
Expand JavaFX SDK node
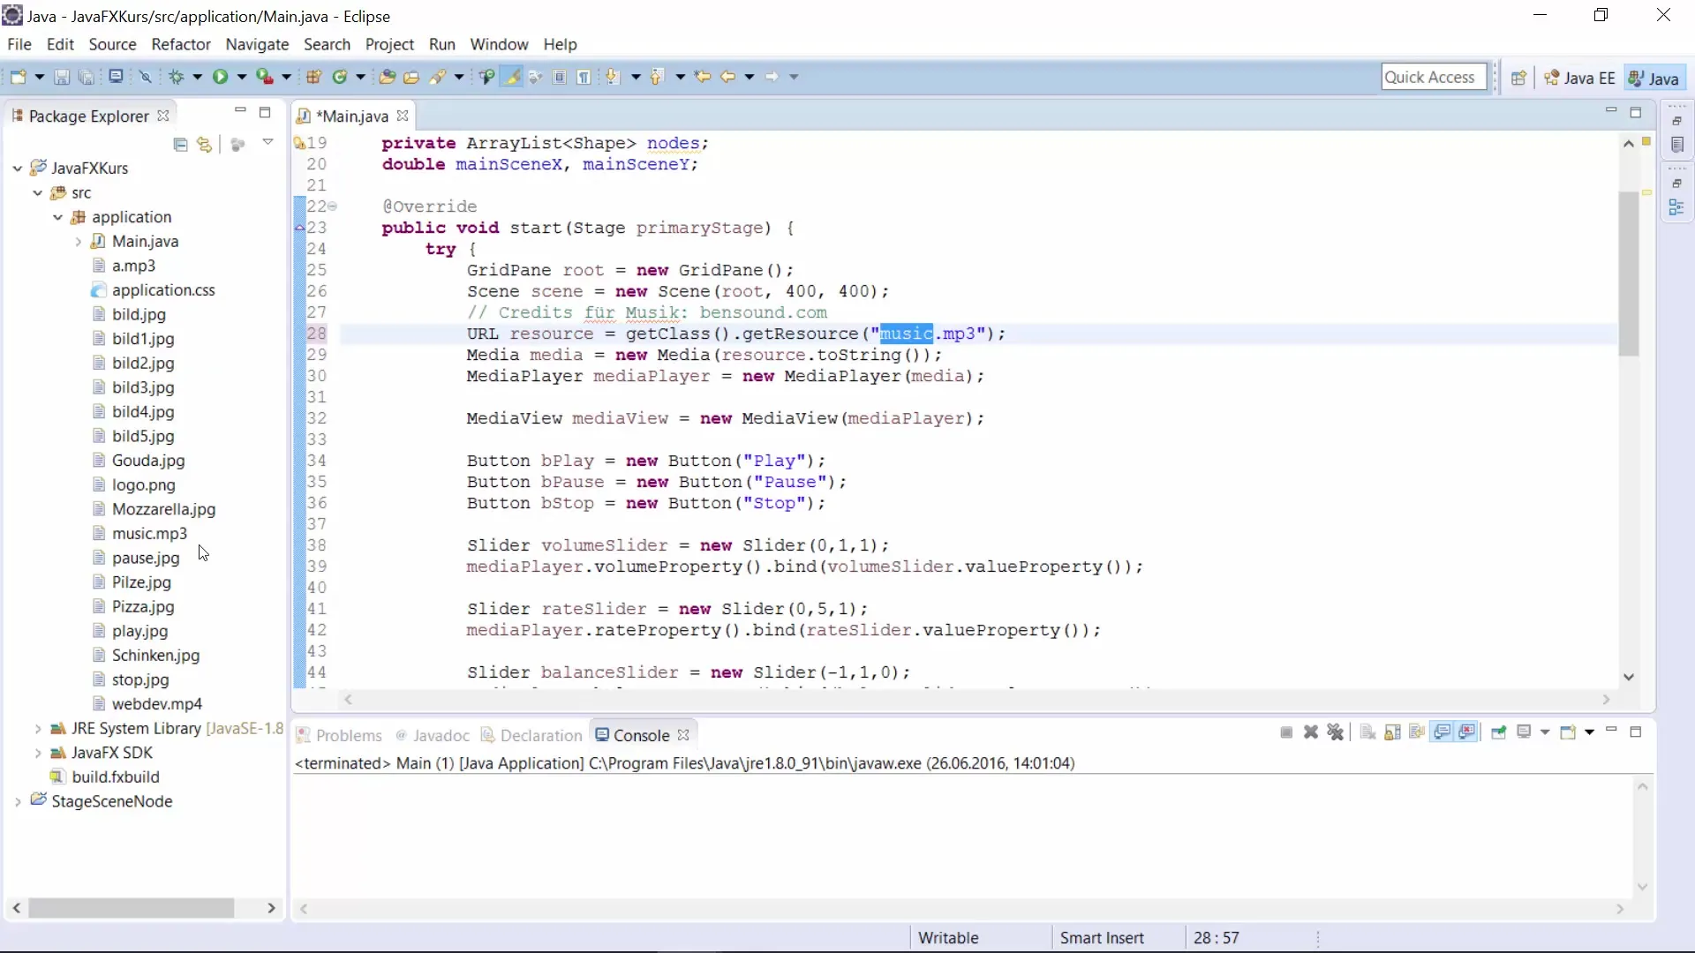[x=38, y=753]
